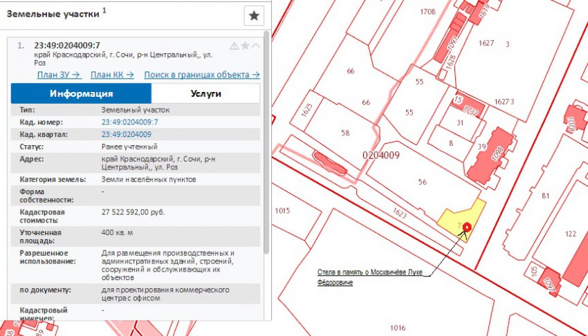Select parcel 1016 on the map

[x=397, y=327]
